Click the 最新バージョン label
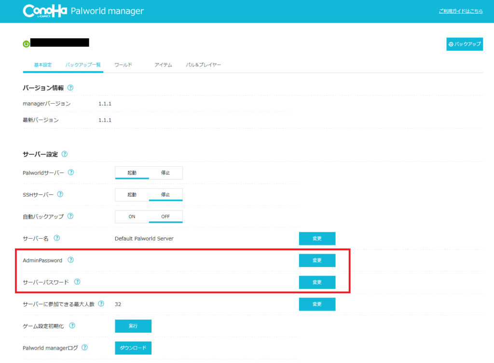This screenshot has width=494, height=363. coord(41,120)
